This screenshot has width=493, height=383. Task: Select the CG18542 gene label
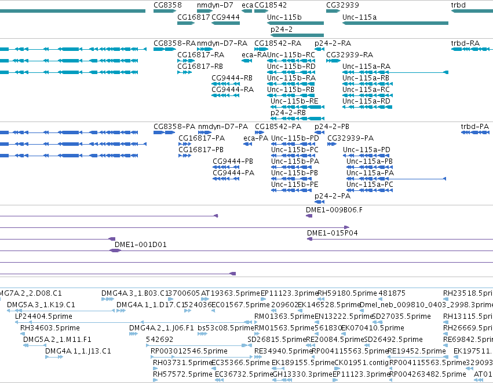pyautogui.click(x=271, y=5)
